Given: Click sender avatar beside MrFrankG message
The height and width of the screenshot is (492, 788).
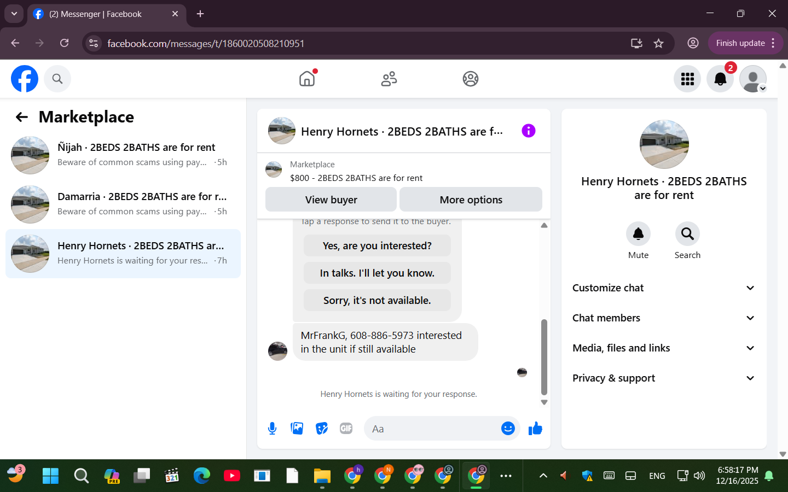Looking at the screenshot, I should click(x=277, y=351).
